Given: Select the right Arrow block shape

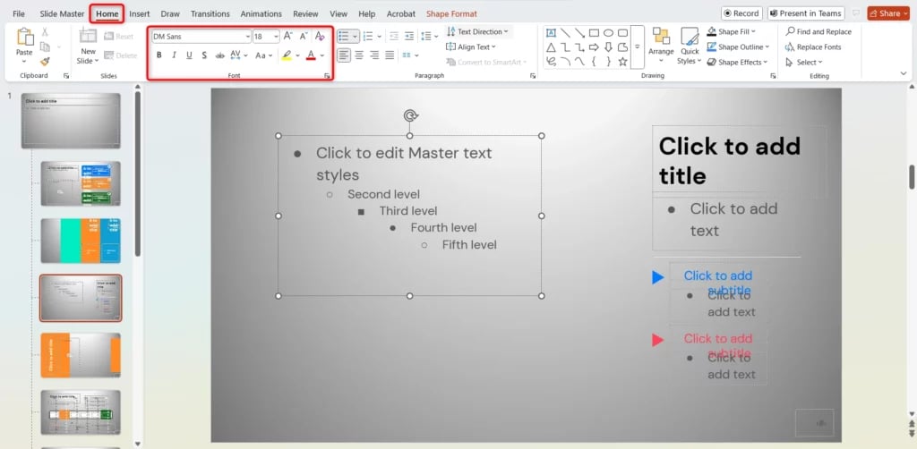Looking at the screenshot, I should (595, 47).
